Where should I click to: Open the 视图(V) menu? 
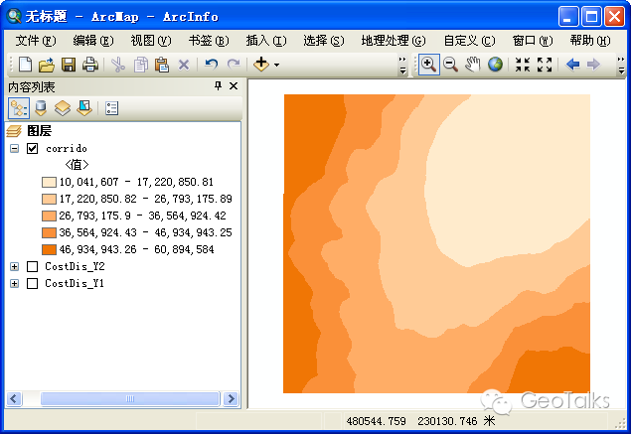151,41
